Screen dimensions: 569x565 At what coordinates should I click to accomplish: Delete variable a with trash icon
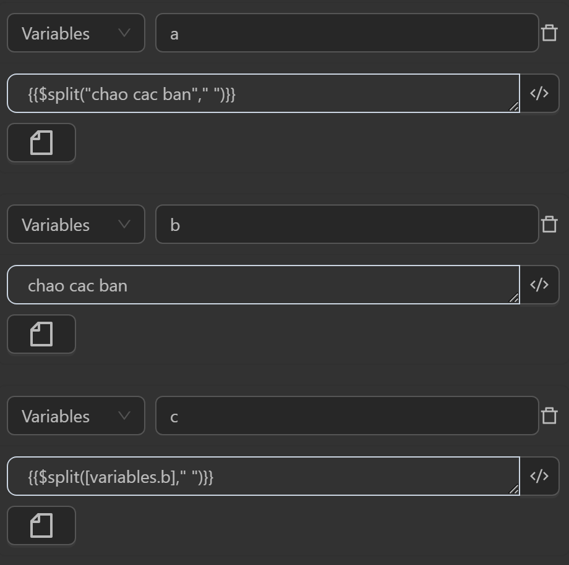tap(549, 33)
